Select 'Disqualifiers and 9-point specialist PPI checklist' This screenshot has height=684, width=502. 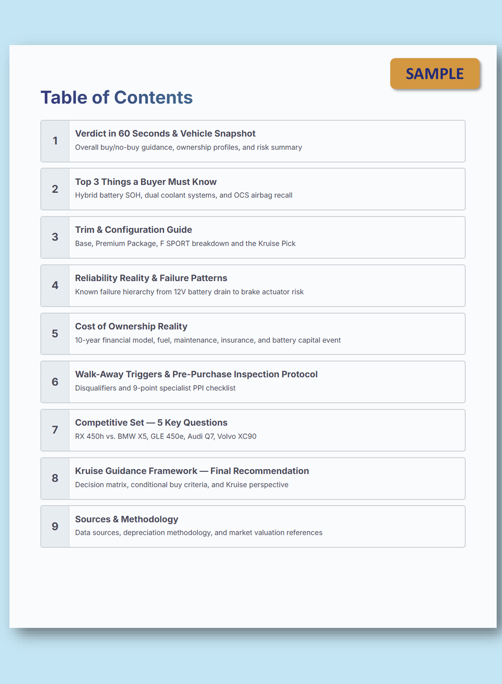click(x=155, y=388)
